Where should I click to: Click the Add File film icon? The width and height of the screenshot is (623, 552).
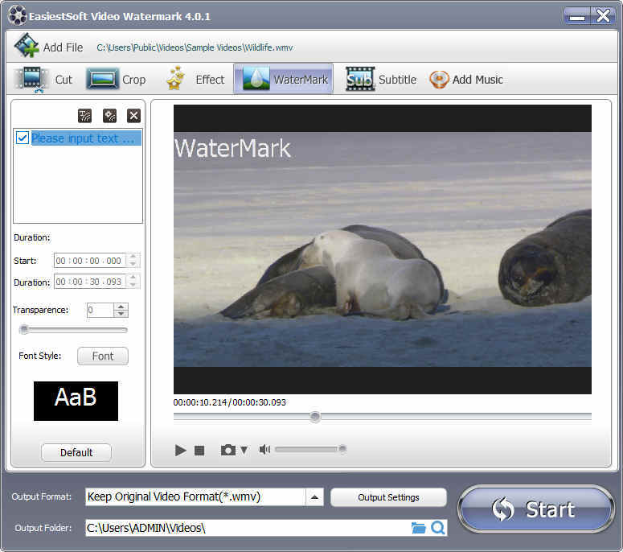27,45
